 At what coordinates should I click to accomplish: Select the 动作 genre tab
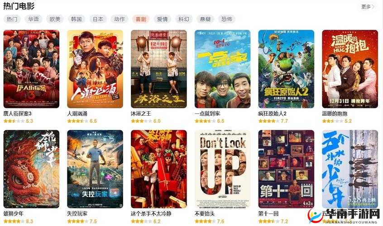(x=119, y=19)
